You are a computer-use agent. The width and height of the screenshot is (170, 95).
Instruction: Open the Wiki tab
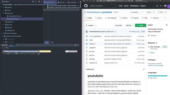point(145,18)
